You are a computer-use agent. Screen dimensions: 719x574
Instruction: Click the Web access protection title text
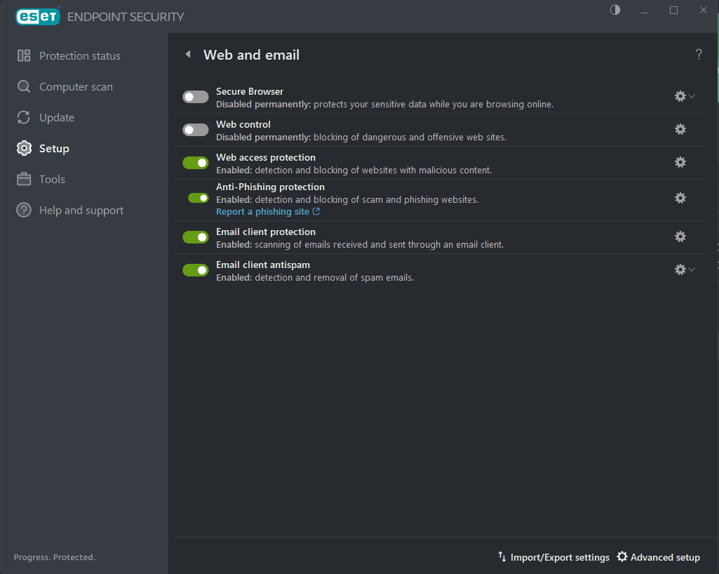point(265,157)
